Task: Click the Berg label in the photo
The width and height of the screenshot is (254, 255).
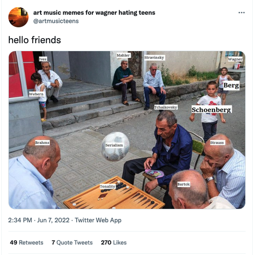Action: 231,85
